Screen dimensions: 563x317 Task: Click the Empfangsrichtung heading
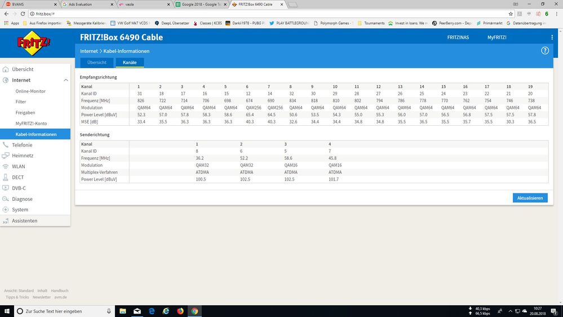tap(99, 77)
